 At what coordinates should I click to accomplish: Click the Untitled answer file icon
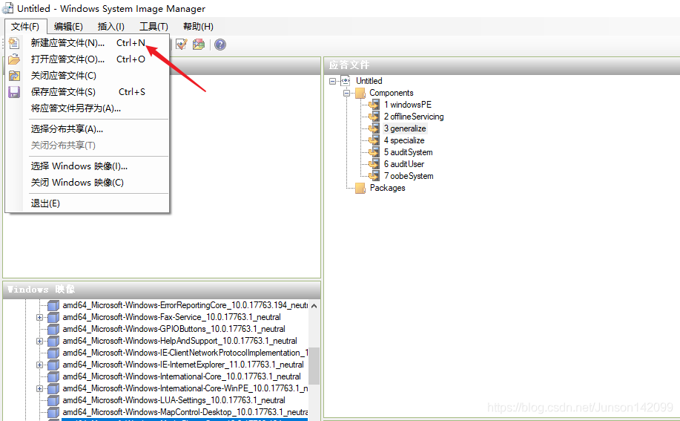(x=346, y=81)
